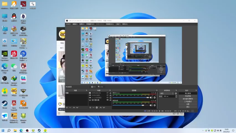The image size is (236, 133).
Task: Mute the 麦克风/Aux mixer channel
Action: click(x=151, y=98)
